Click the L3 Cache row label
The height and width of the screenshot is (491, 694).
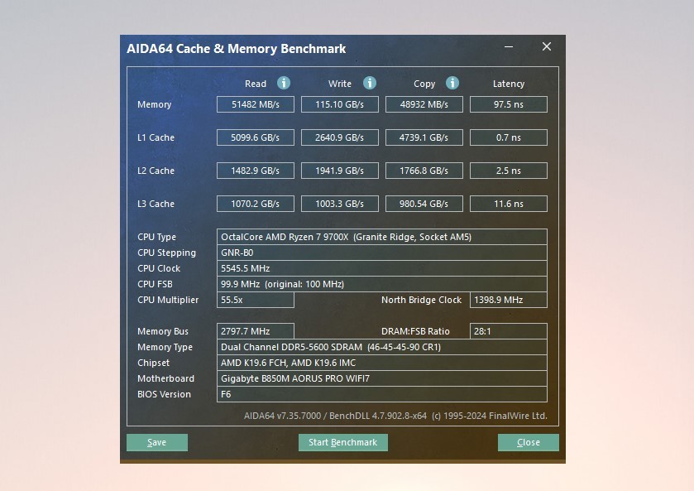[x=156, y=204]
